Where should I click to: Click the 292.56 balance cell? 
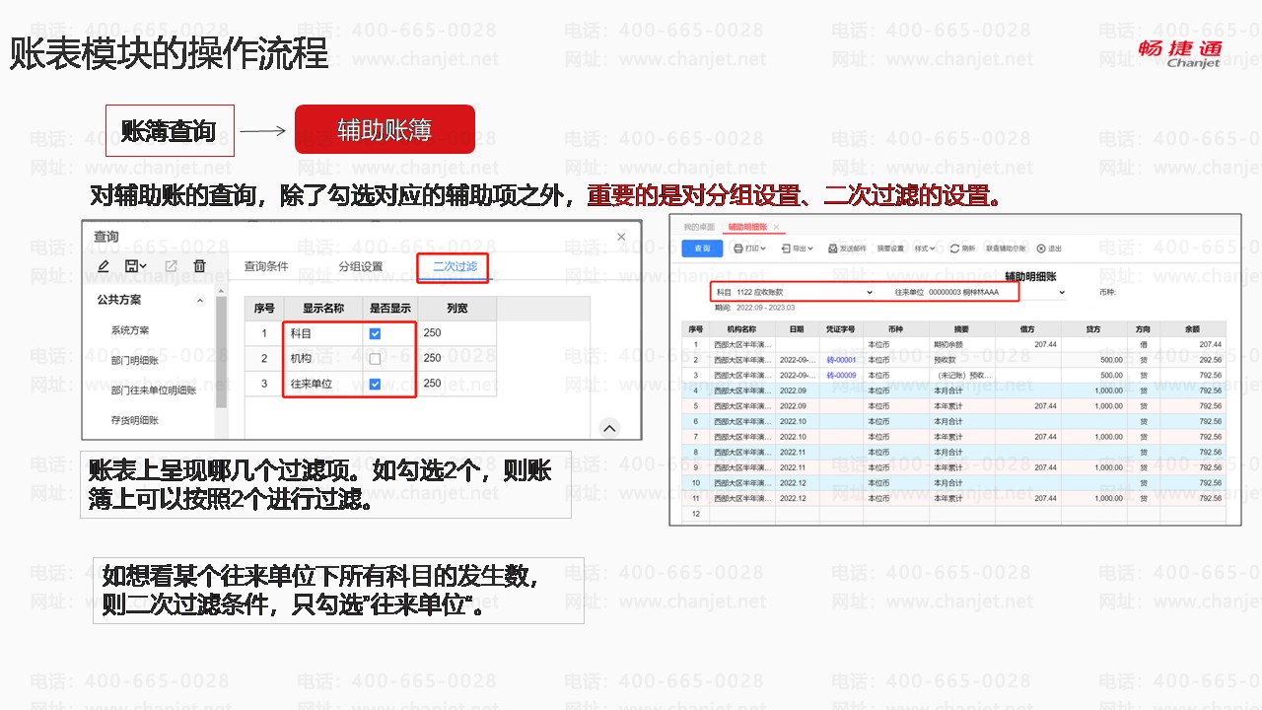[x=1192, y=360]
